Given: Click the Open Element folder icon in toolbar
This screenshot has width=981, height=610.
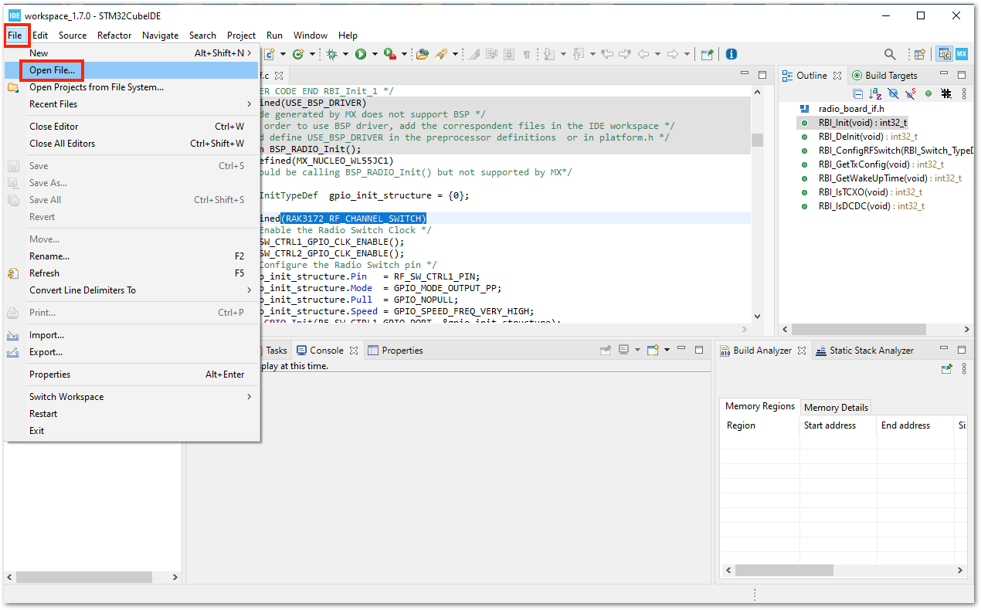Looking at the screenshot, I should pyautogui.click(x=422, y=54).
